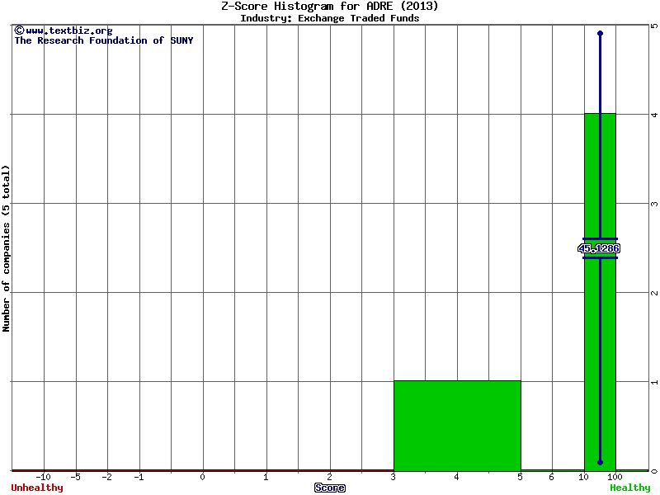Select the chart title Z-Score Histogram for ADRE
The height and width of the screenshot is (495, 660).
(329, 7)
